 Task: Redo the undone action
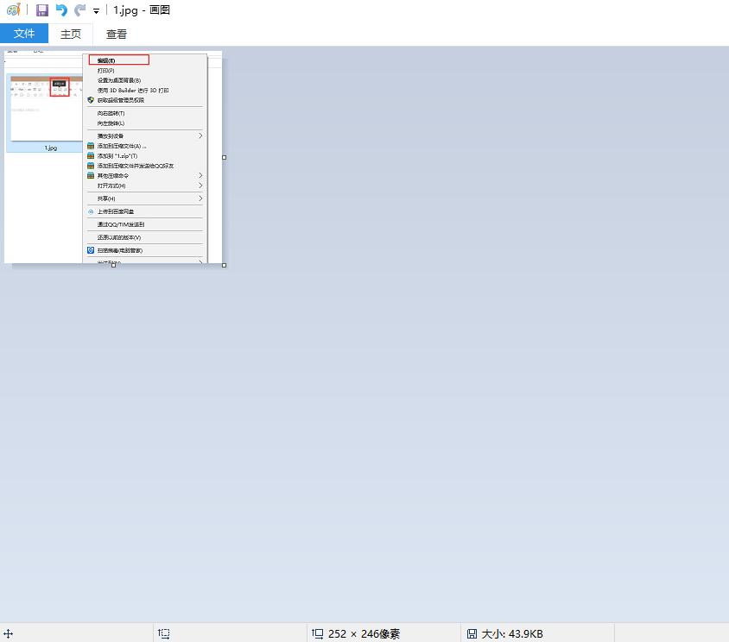click(x=80, y=9)
